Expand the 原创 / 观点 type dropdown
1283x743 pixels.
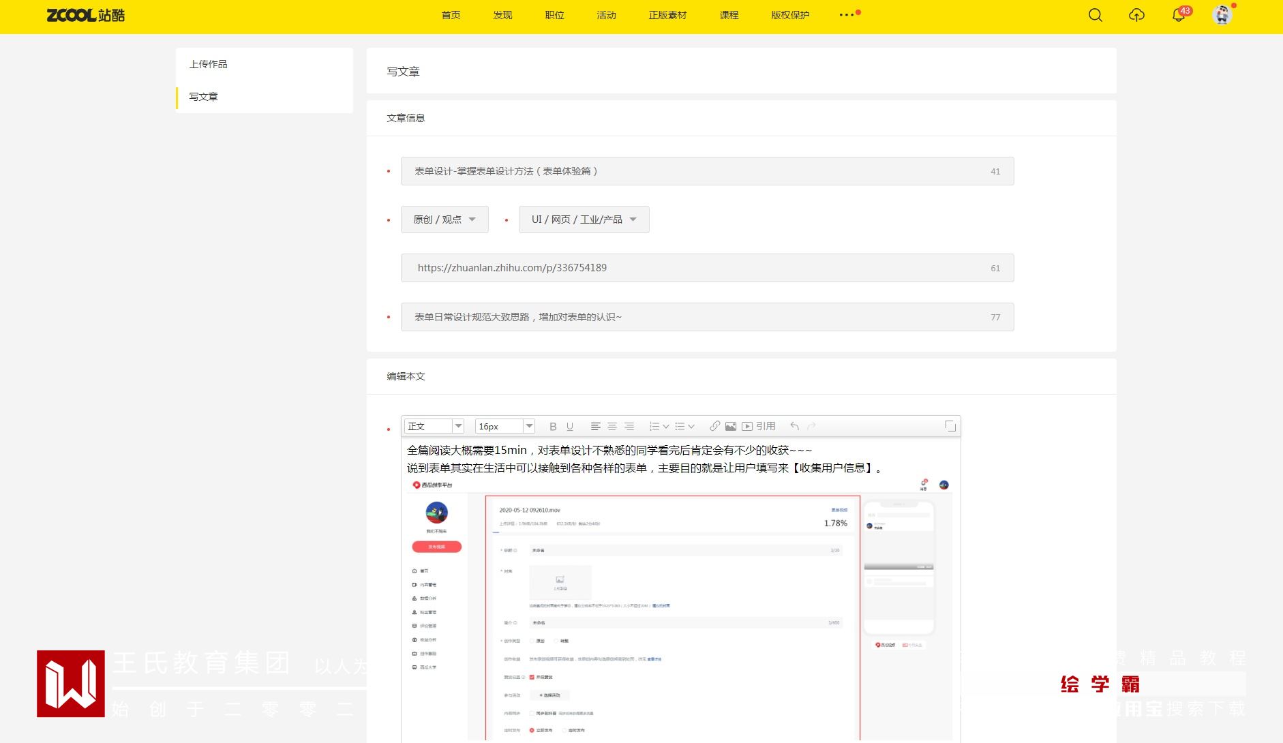point(444,219)
